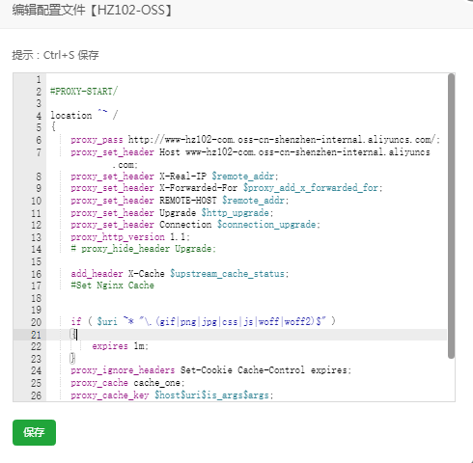Click the proxy_pass line with aliyuncs URL
Viewport: 473px width, 463px height.
(255, 140)
